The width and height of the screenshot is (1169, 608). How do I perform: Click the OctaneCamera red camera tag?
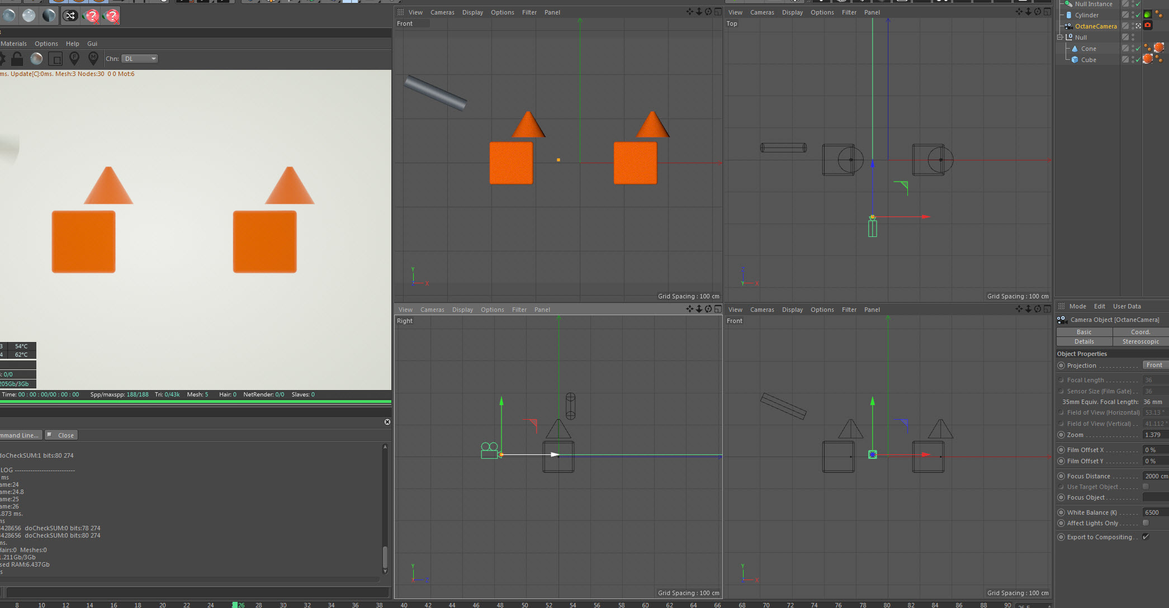(1148, 26)
